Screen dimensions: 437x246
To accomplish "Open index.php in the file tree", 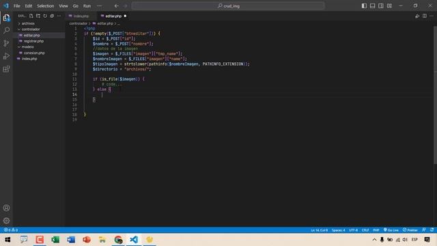I will [29, 59].
